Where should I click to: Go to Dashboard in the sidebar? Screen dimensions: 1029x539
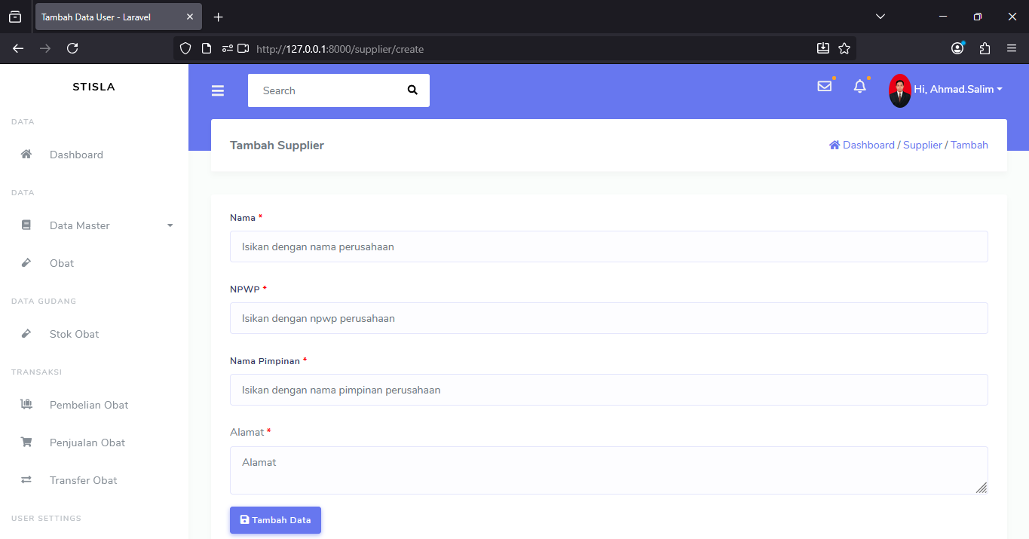(x=76, y=155)
